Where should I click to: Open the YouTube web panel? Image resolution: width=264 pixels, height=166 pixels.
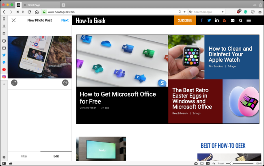tap(4, 69)
